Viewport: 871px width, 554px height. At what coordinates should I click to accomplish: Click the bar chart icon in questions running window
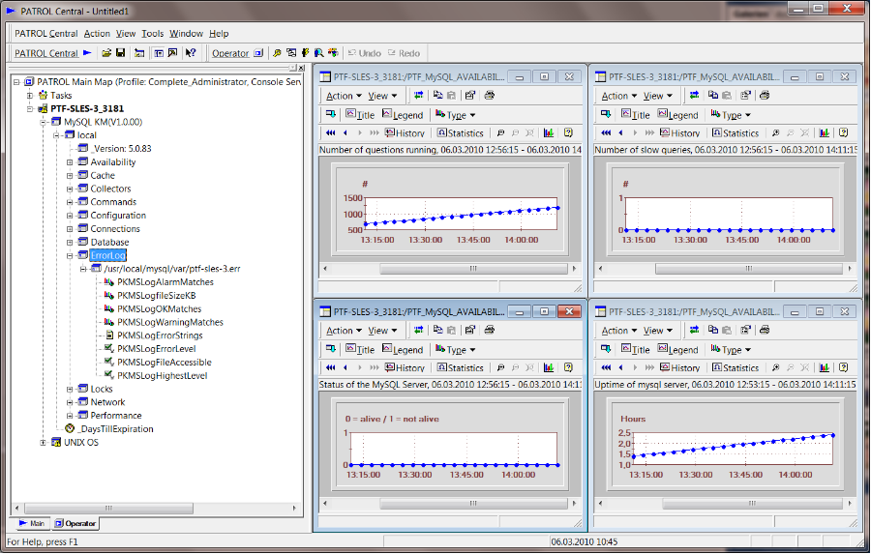coord(549,132)
